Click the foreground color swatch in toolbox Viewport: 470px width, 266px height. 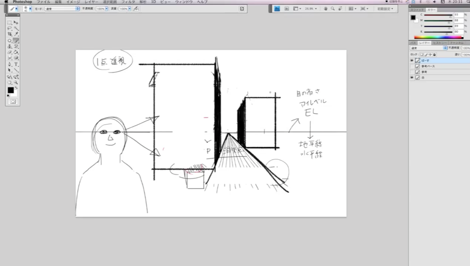(11, 90)
